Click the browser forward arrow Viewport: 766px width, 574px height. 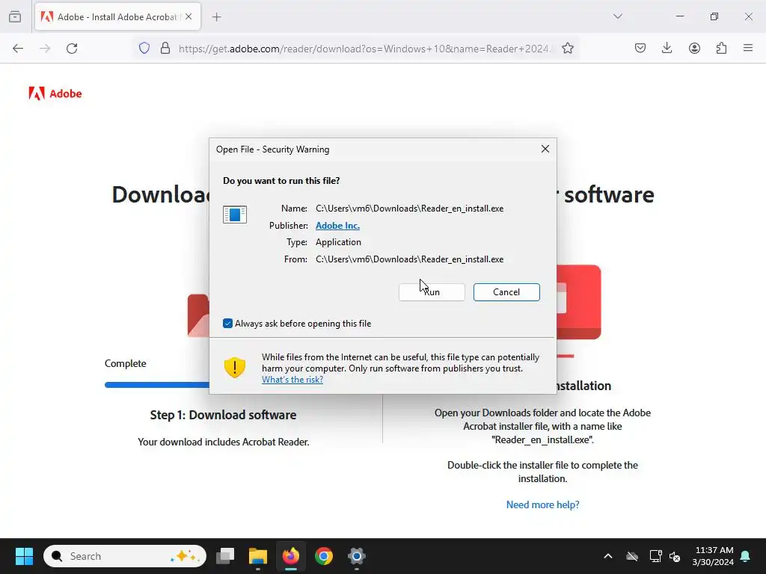(x=45, y=49)
